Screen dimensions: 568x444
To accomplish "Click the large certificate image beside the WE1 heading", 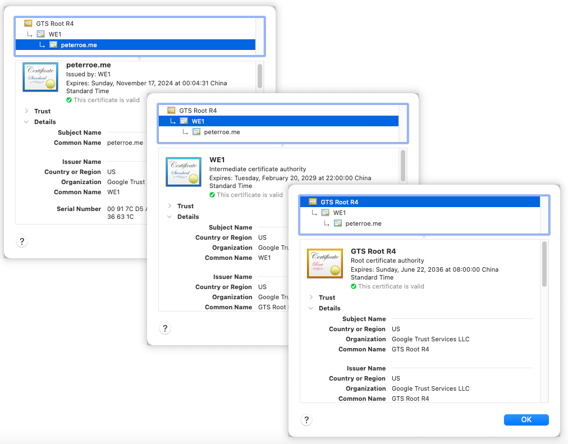I will point(184,172).
